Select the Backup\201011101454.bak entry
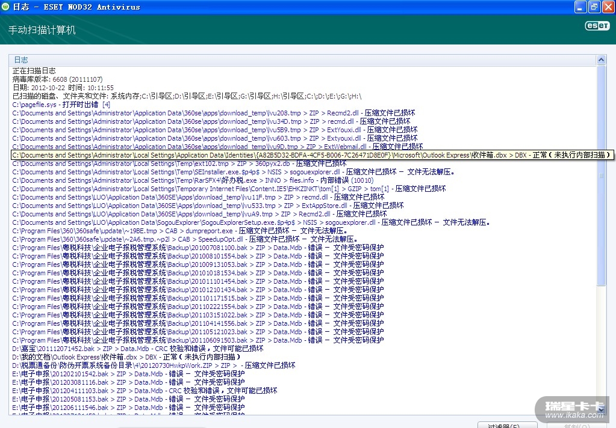 (x=198, y=282)
